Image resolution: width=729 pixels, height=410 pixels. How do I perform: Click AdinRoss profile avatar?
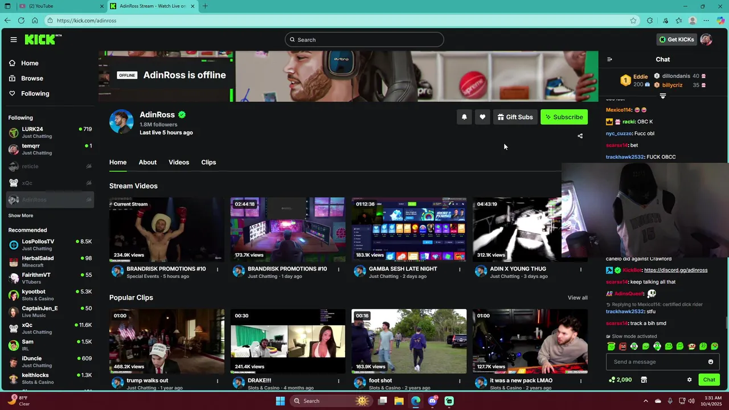pos(121,121)
